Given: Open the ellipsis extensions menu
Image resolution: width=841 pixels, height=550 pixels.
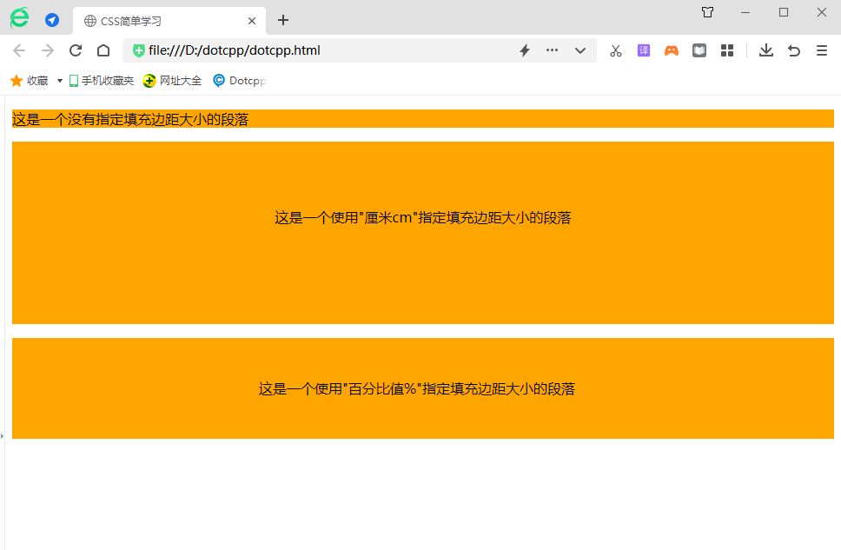Looking at the screenshot, I should (552, 50).
